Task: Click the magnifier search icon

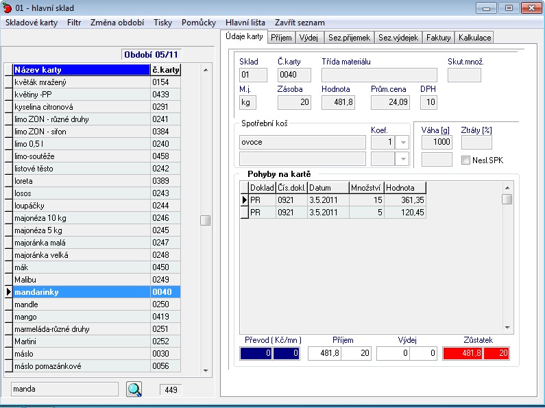Action: coord(134,389)
